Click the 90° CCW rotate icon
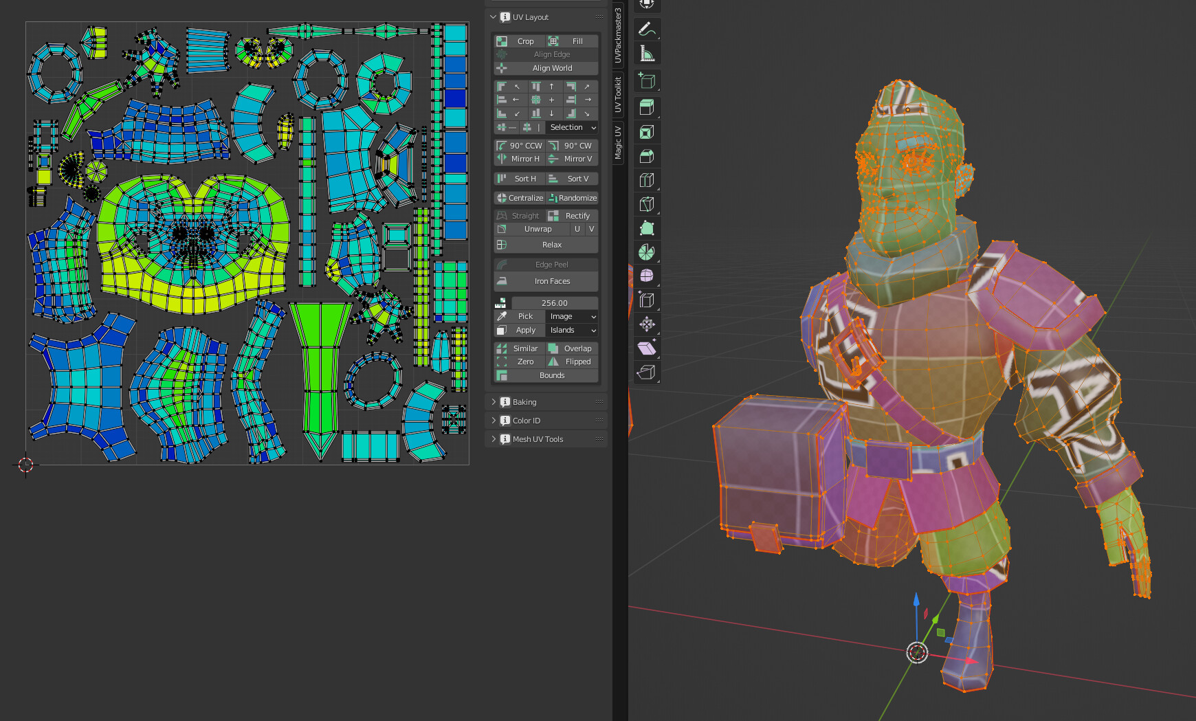This screenshot has height=721, width=1196. pyautogui.click(x=501, y=146)
